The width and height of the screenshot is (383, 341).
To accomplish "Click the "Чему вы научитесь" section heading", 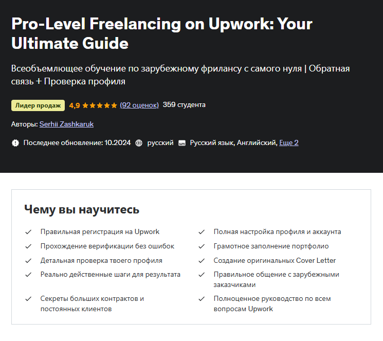I will click(82, 210).
